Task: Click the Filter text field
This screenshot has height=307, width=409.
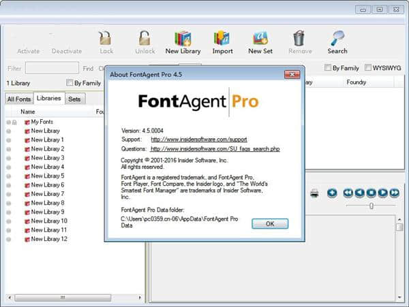Action: tap(52, 68)
